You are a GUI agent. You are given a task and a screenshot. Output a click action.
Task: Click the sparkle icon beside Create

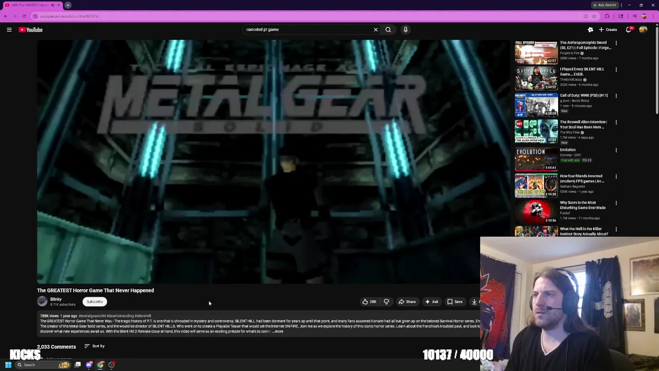click(591, 30)
